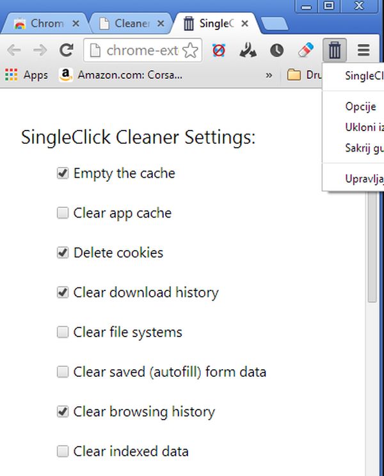Bookmark this page with the star icon
Viewport: 384px width, 476px height.
(190, 51)
